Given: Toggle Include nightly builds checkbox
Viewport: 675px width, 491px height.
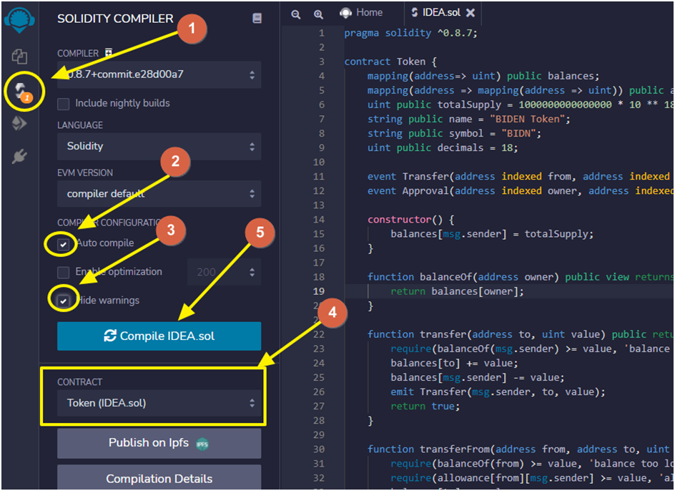Looking at the screenshot, I should coord(63,104).
